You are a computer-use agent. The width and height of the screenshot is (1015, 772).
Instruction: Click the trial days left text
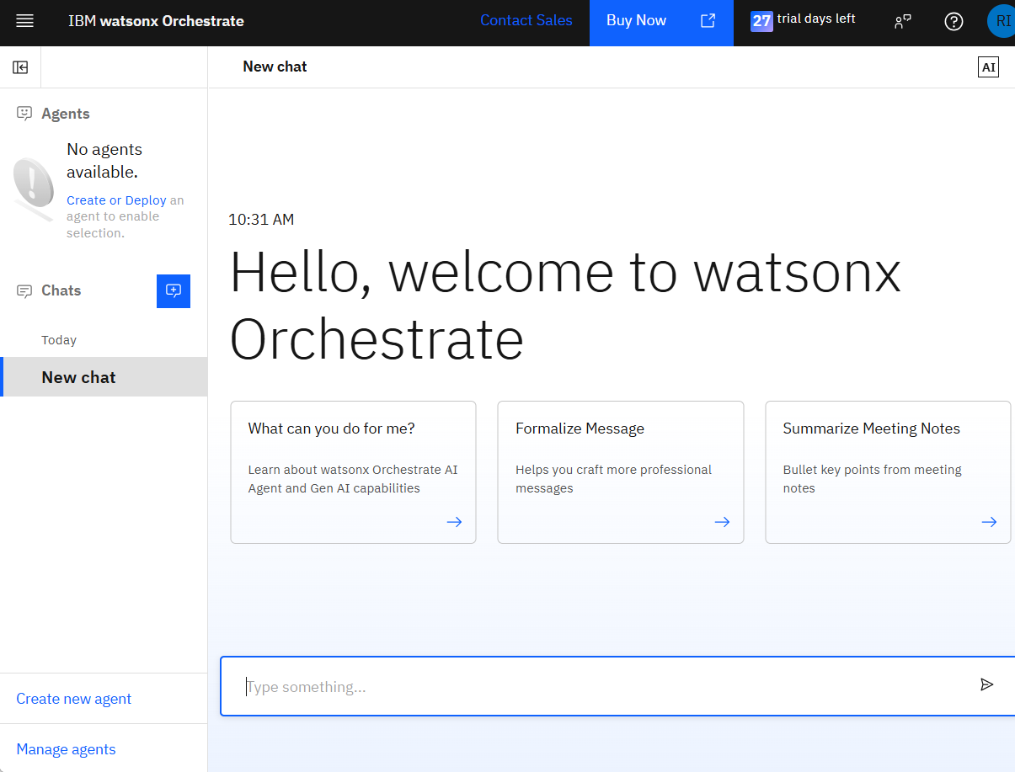(816, 19)
